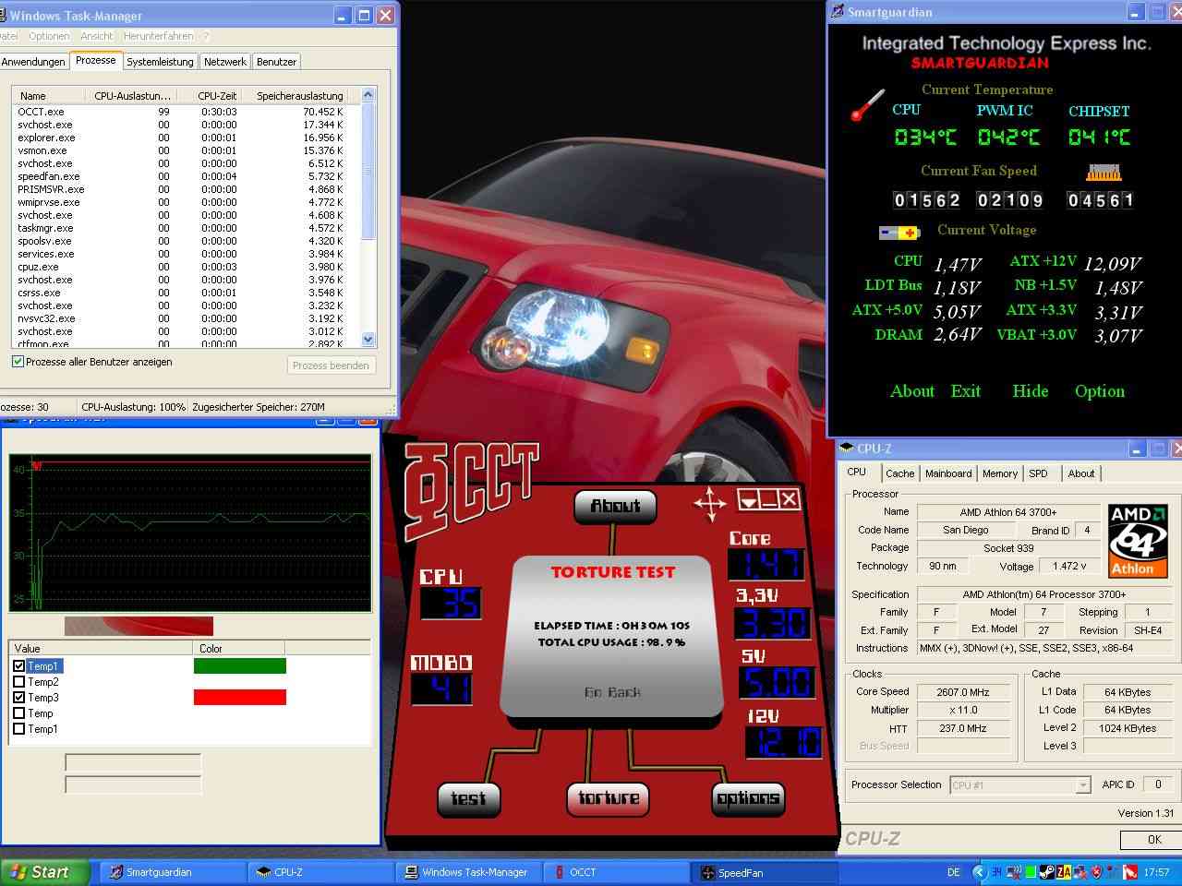Open the Windows Start menu
Screen dimensions: 1182x886
pyautogui.click(x=44, y=872)
